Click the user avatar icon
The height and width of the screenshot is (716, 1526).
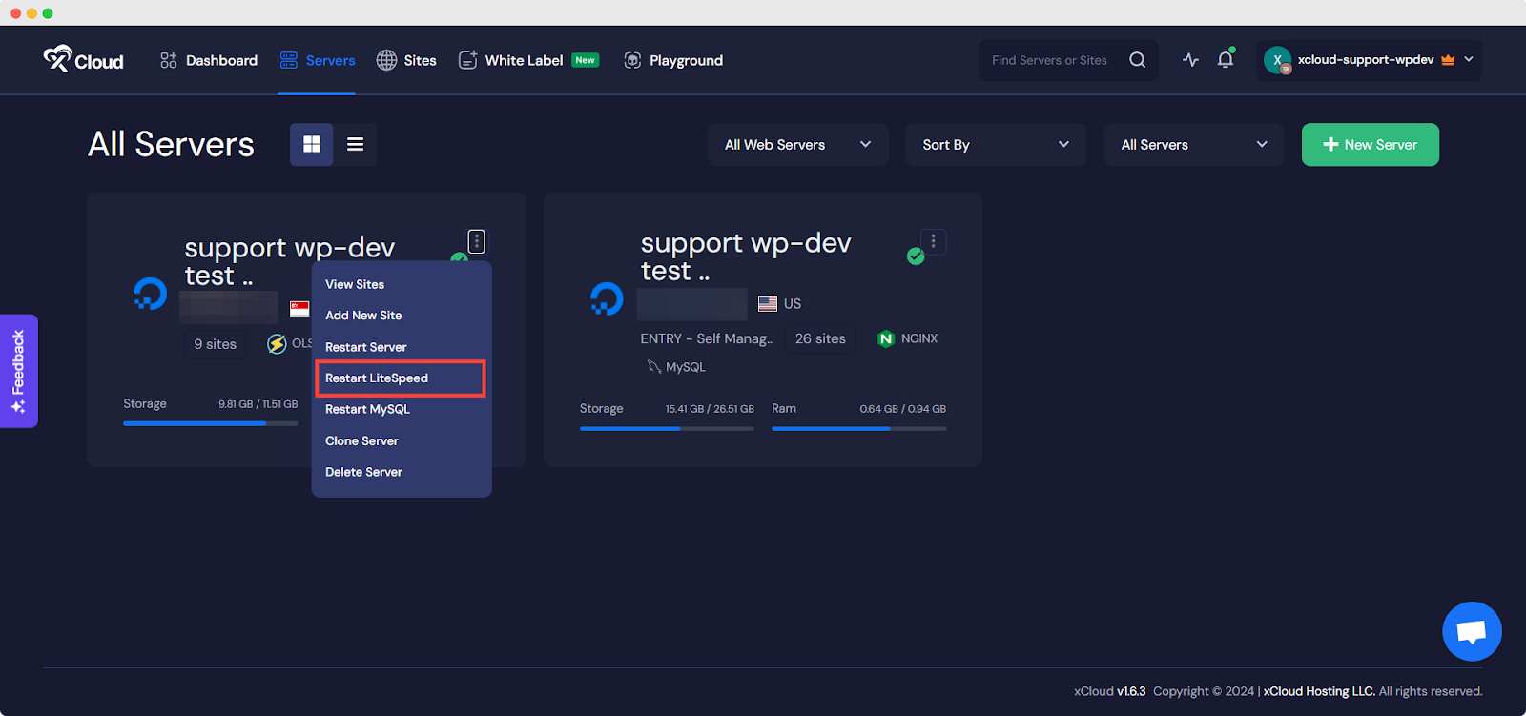pos(1277,60)
